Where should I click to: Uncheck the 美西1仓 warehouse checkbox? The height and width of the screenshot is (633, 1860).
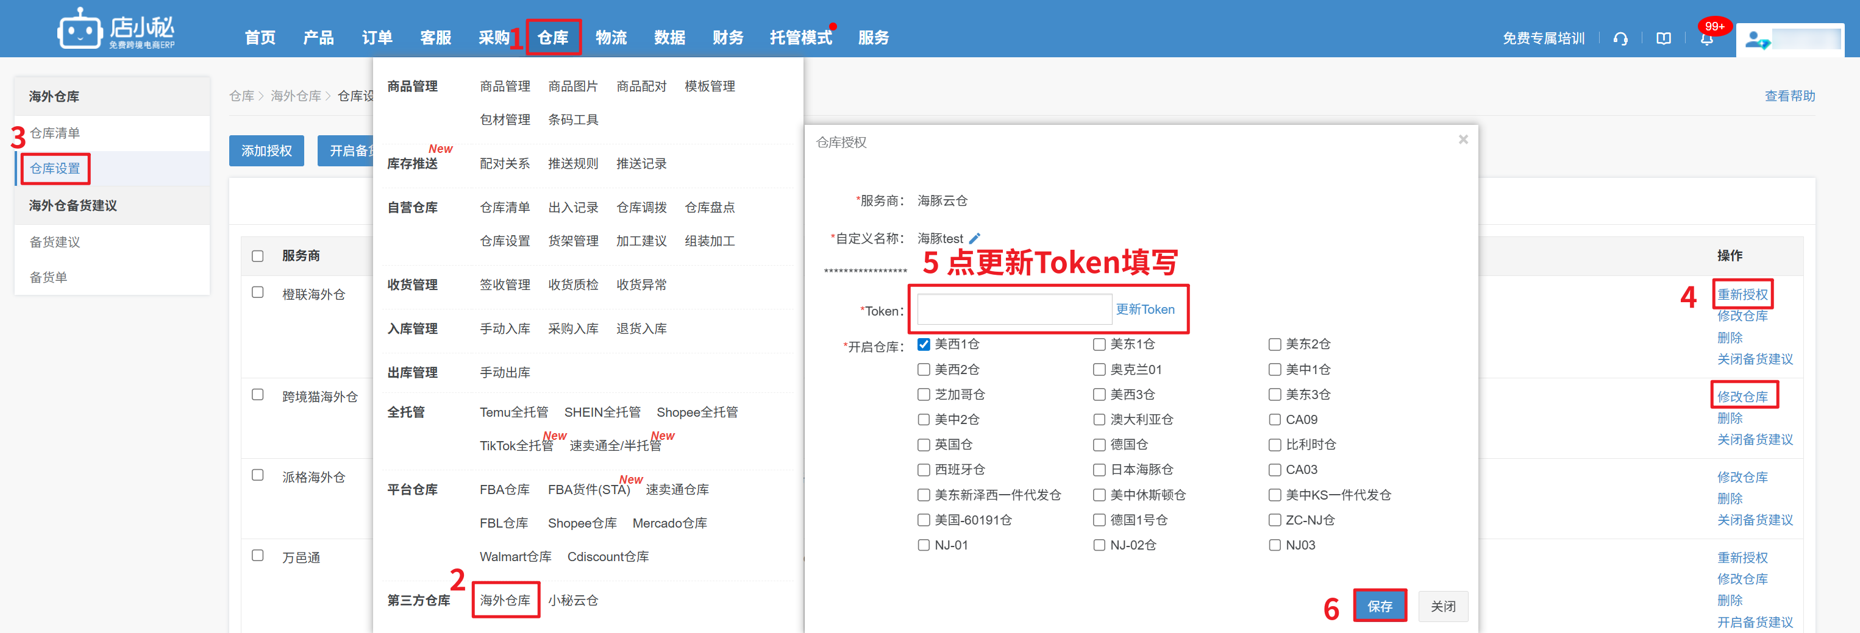924,344
